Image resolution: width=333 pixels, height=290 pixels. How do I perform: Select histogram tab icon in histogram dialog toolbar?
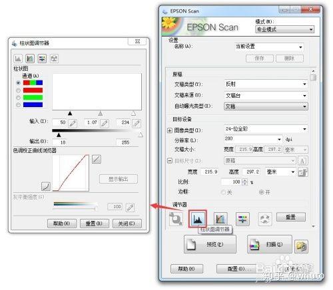pyautogui.click(x=18, y=59)
